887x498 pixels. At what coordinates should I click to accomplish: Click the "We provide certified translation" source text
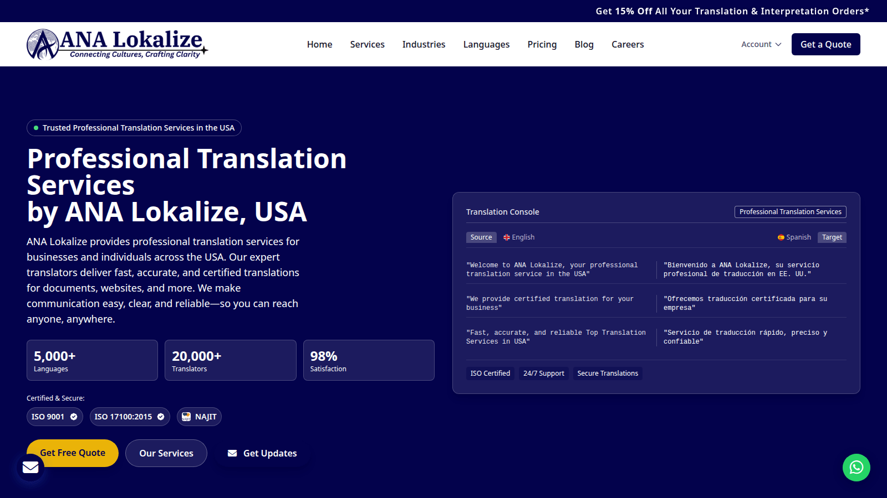550,303
